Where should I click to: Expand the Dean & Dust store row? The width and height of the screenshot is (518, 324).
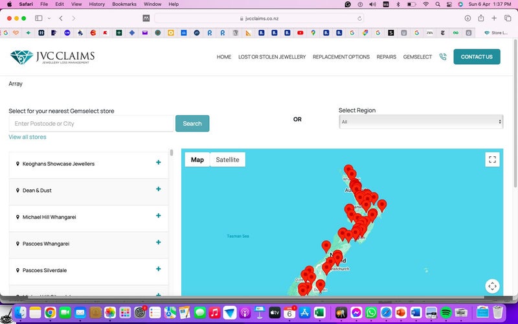[158, 189]
